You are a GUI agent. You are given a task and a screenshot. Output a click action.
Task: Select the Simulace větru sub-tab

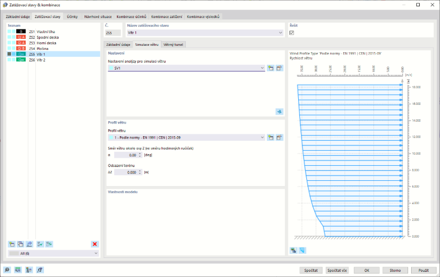pos(146,45)
